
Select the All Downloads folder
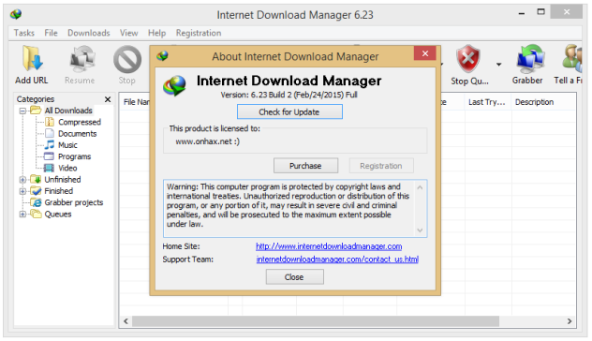pos(68,111)
